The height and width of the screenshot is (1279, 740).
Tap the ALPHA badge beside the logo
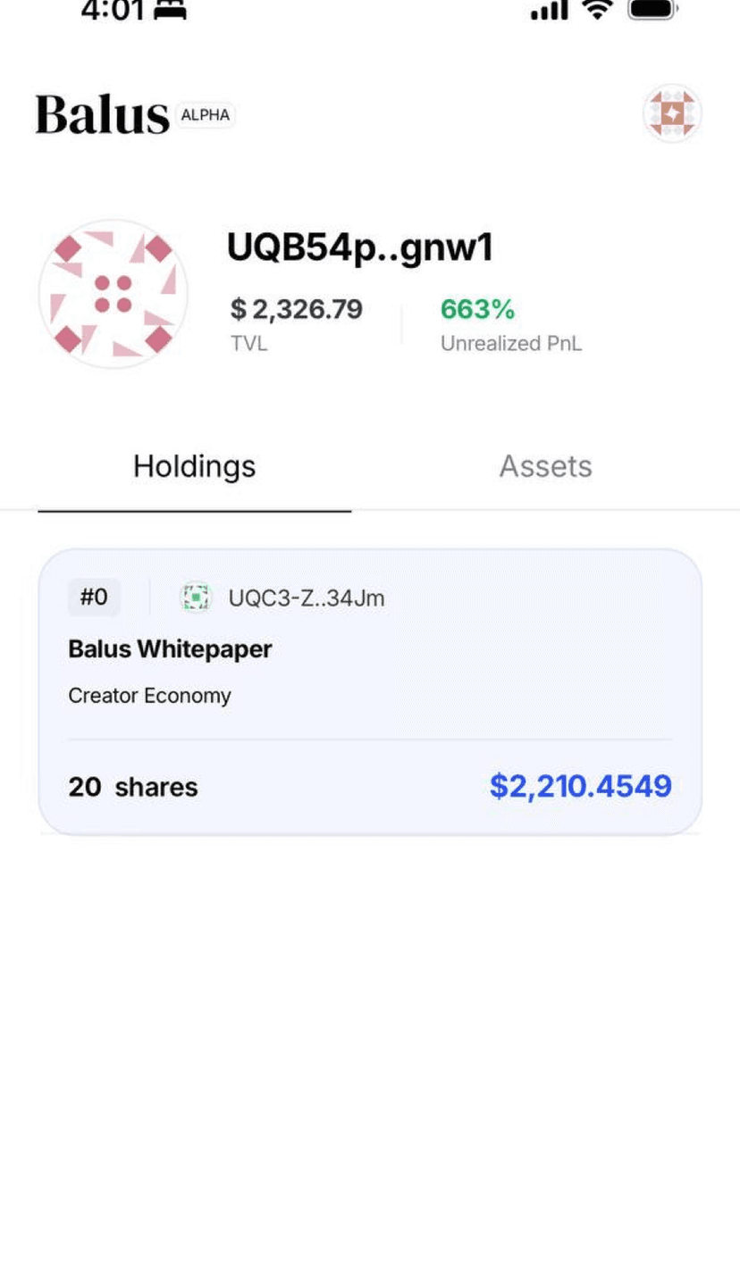(x=206, y=114)
